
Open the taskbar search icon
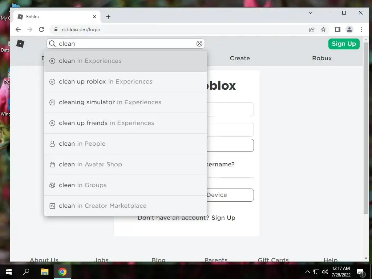[x=26, y=272]
